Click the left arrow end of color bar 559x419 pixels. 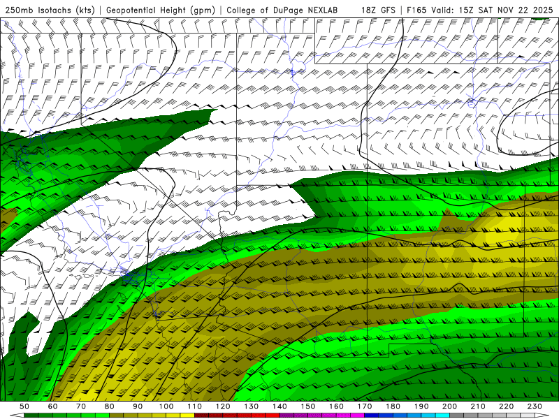(x=17, y=416)
